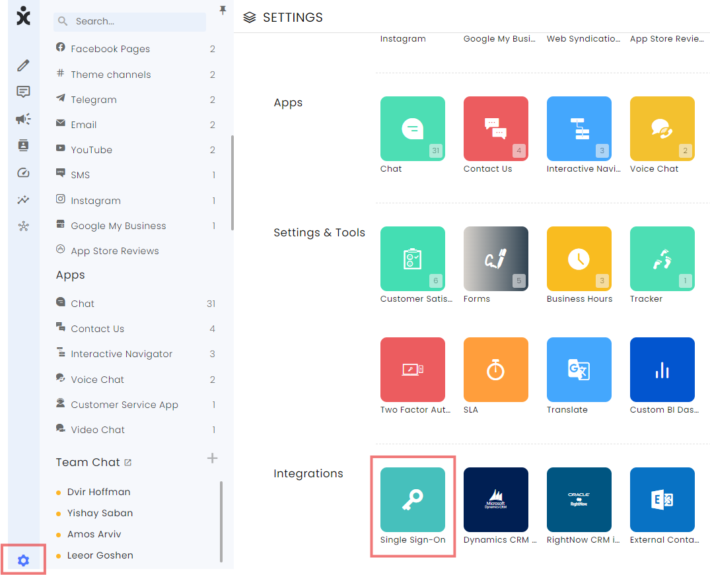Select Email in the channel list
The image size is (710, 575).
click(135, 125)
